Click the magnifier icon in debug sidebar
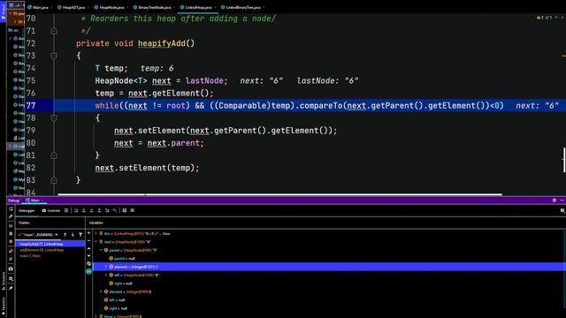 click(11, 279)
